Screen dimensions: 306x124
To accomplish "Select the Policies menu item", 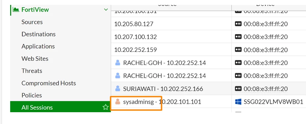I will point(32,95).
